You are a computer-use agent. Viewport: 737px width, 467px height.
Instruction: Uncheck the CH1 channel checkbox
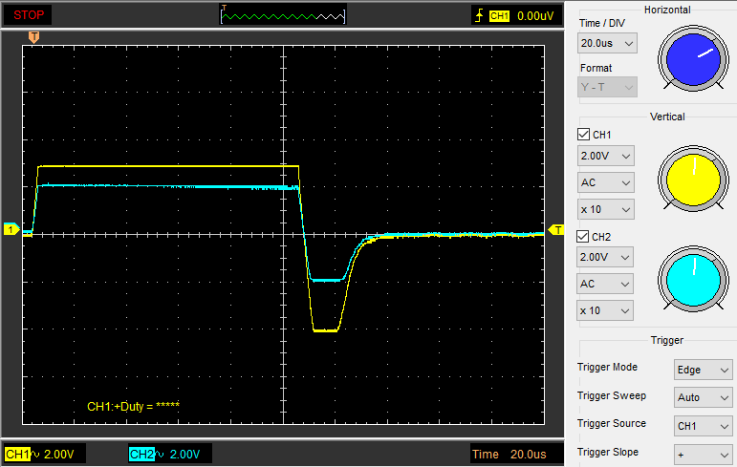pos(584,135)
